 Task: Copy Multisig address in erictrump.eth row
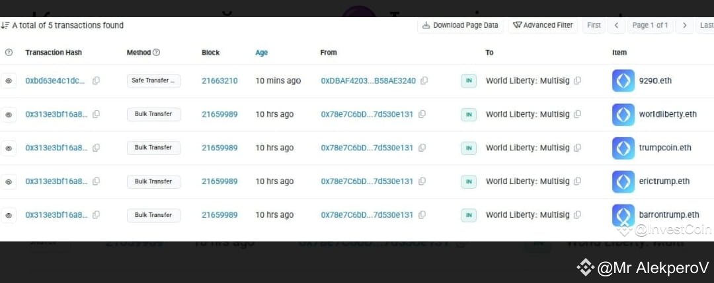(577, 181)
